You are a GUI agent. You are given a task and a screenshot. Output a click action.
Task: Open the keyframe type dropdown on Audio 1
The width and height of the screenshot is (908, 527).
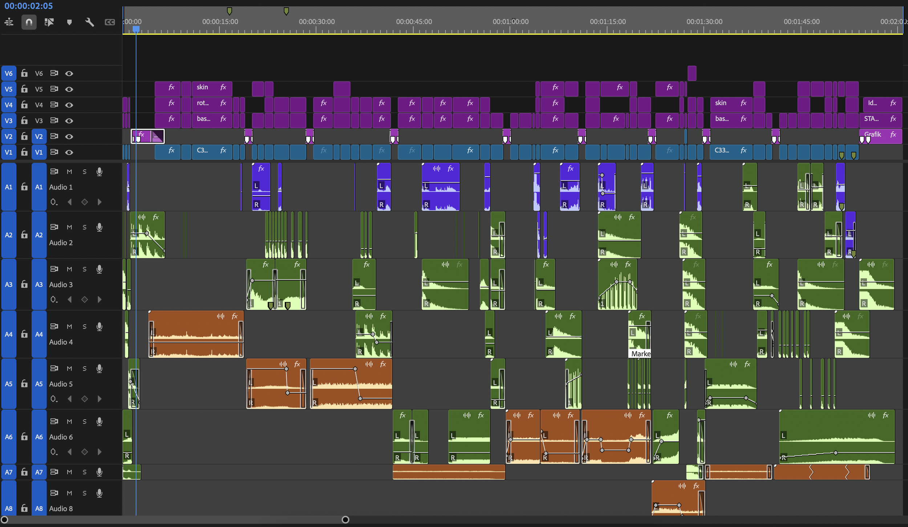[54, 202]
